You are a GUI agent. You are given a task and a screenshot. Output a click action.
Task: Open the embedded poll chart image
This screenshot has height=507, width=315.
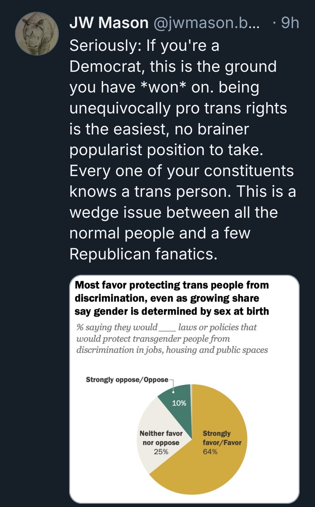184,389
